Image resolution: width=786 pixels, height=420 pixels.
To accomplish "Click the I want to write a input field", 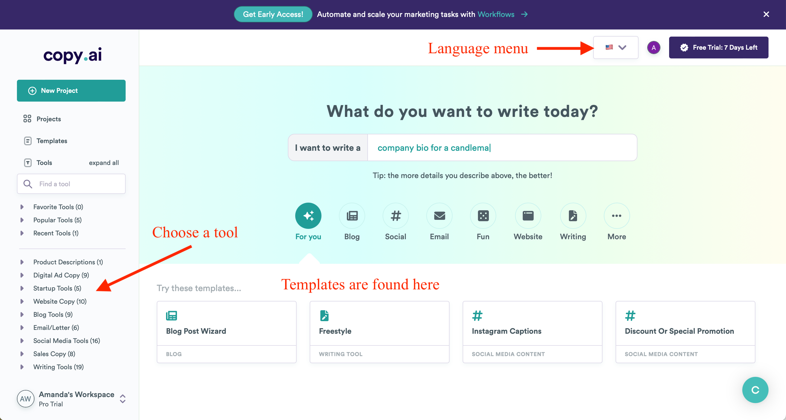I will tap(502, 148).
